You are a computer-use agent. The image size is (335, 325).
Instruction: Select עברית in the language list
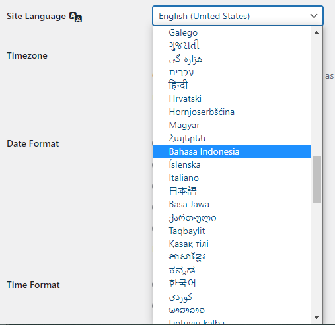point(232,72)
